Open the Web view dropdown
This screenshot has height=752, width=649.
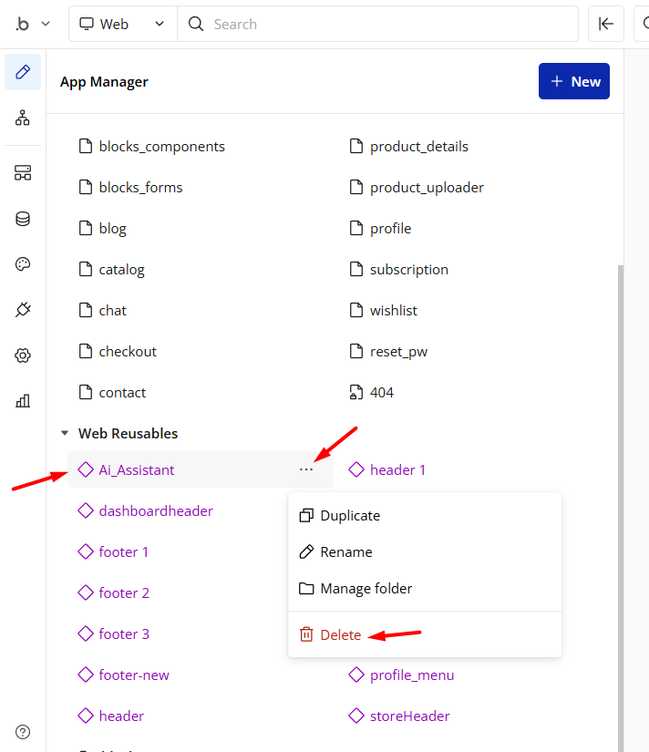(122, 25)
